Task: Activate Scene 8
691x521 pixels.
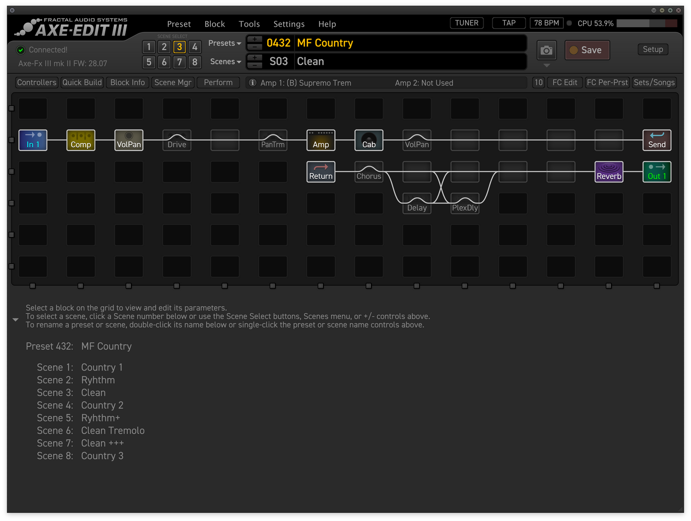Action: [x=195, y=62]
